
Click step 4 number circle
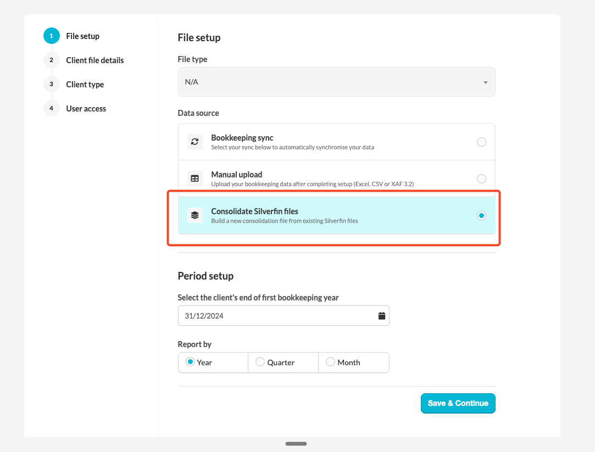tap(51, 109)
